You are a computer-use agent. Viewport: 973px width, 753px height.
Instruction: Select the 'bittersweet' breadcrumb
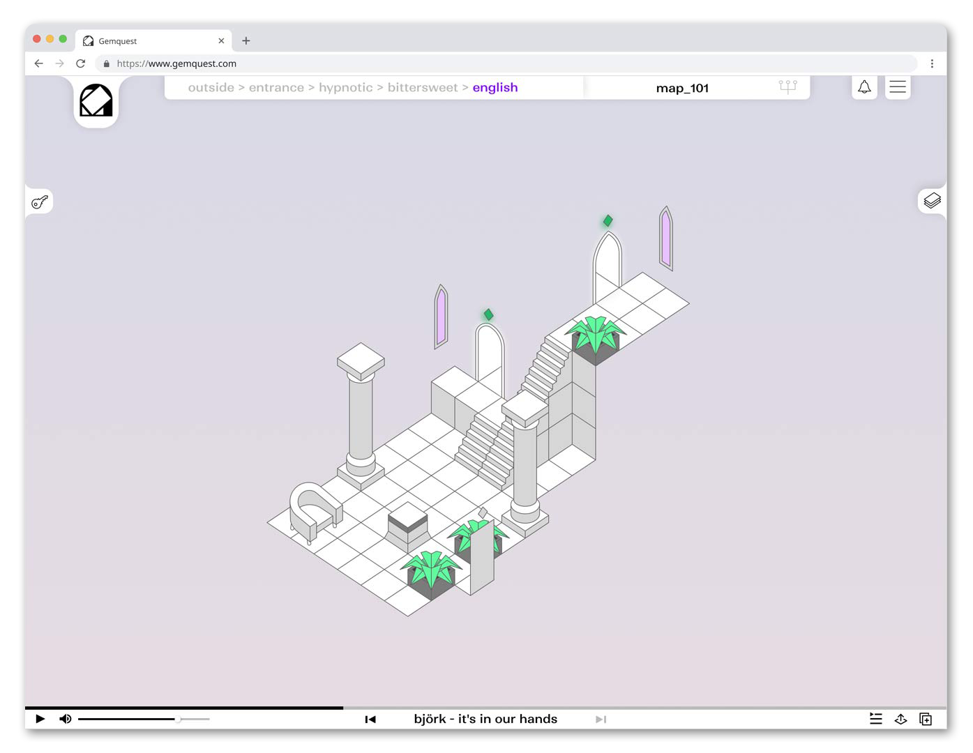[x=422, y=88]
